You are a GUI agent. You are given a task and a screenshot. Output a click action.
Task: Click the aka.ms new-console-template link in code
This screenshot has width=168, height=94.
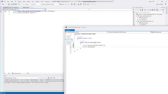tap(29, 11)
